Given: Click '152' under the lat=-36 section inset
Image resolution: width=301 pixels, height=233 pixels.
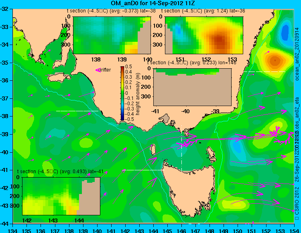Looking at the screenshot, I should [206, 59].
